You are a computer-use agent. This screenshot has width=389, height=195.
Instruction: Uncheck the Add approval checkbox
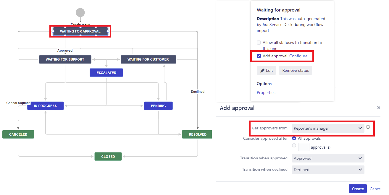[259, 56]
